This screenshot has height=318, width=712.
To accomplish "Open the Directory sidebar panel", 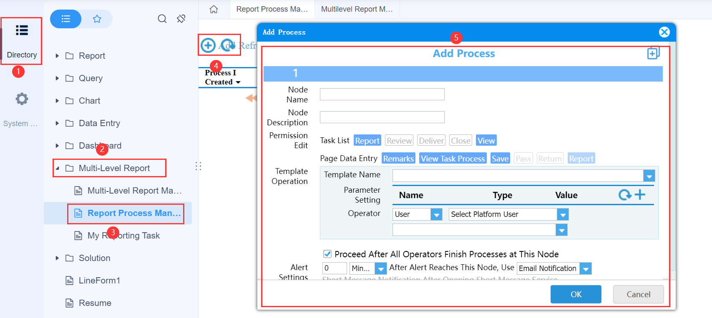I will (x=21, y=41).
